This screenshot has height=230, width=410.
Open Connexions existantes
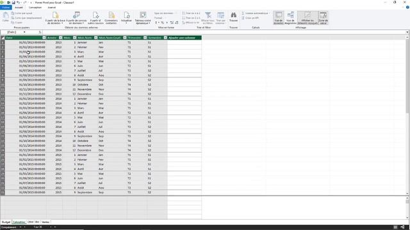(111, 18)
